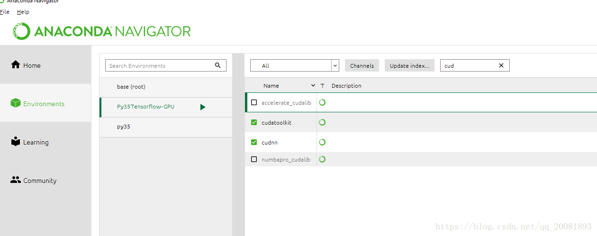Image resolution: width=597 pixels, height=236 pixels.
Task: Click the Name column sort chevron
Action: 313,86
